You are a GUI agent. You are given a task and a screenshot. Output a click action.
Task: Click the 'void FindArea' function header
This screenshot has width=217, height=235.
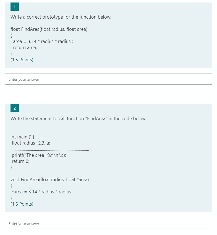pyautogui.click(x=49, y=180)
